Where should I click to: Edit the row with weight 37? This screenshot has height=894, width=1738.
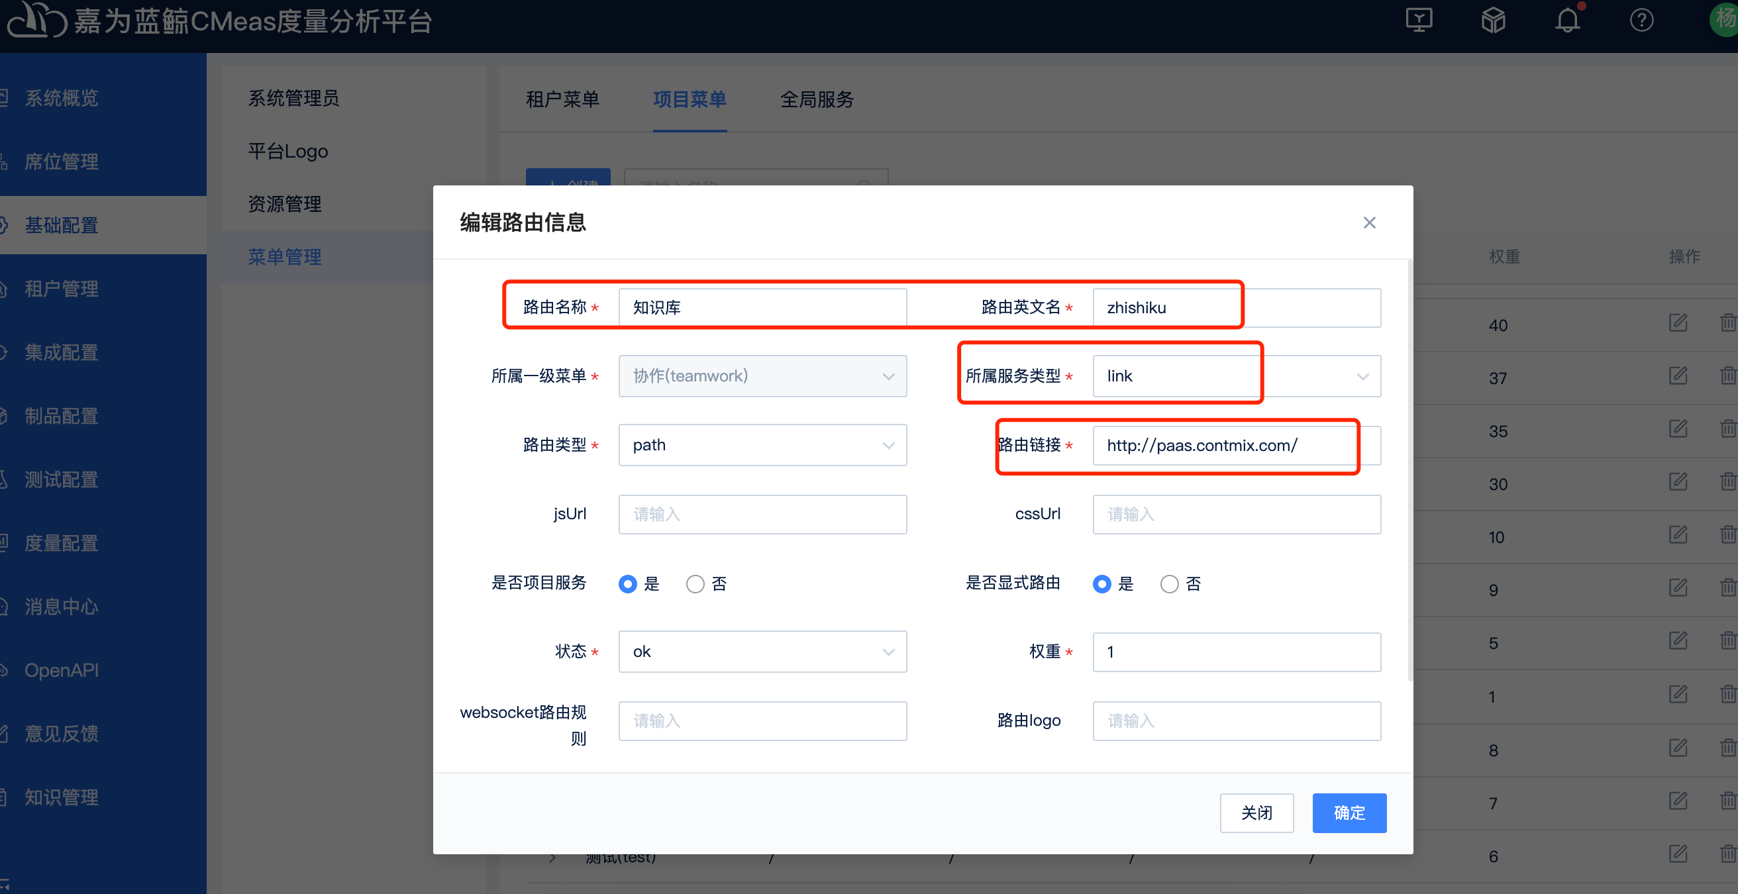1678,376
